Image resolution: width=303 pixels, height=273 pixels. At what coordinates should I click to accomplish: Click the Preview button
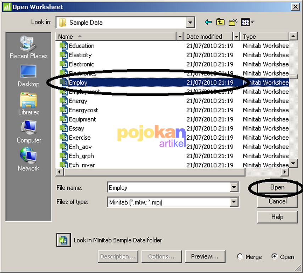205,256
